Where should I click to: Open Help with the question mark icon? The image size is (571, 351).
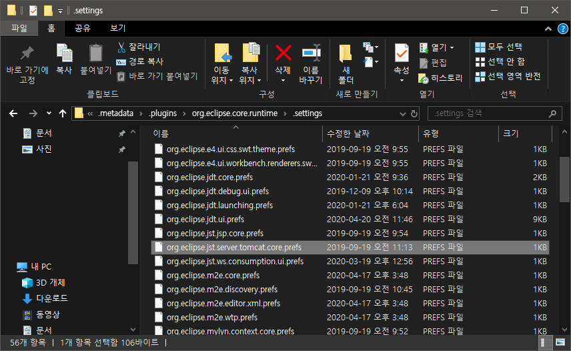[562, 29]
